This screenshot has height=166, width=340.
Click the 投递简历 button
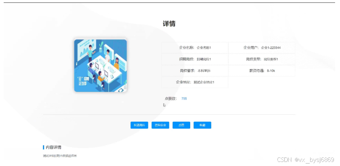click(139, 125)
